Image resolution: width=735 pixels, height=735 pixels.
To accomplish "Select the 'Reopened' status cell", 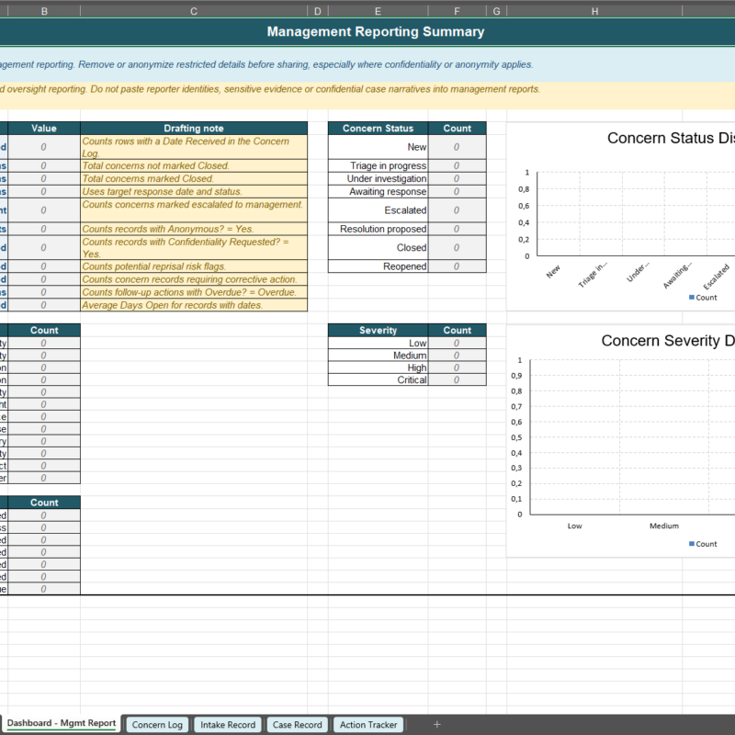I will (378, 266).
